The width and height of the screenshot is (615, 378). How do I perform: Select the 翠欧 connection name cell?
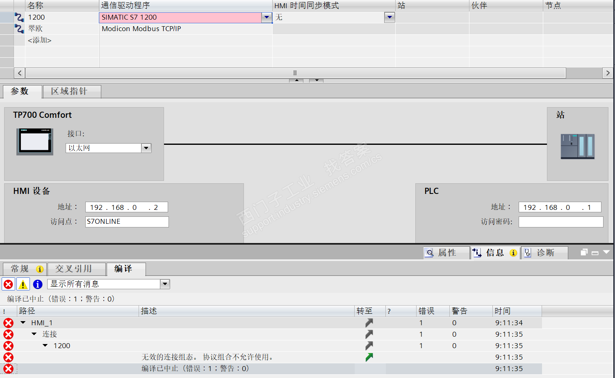[62, 29]
